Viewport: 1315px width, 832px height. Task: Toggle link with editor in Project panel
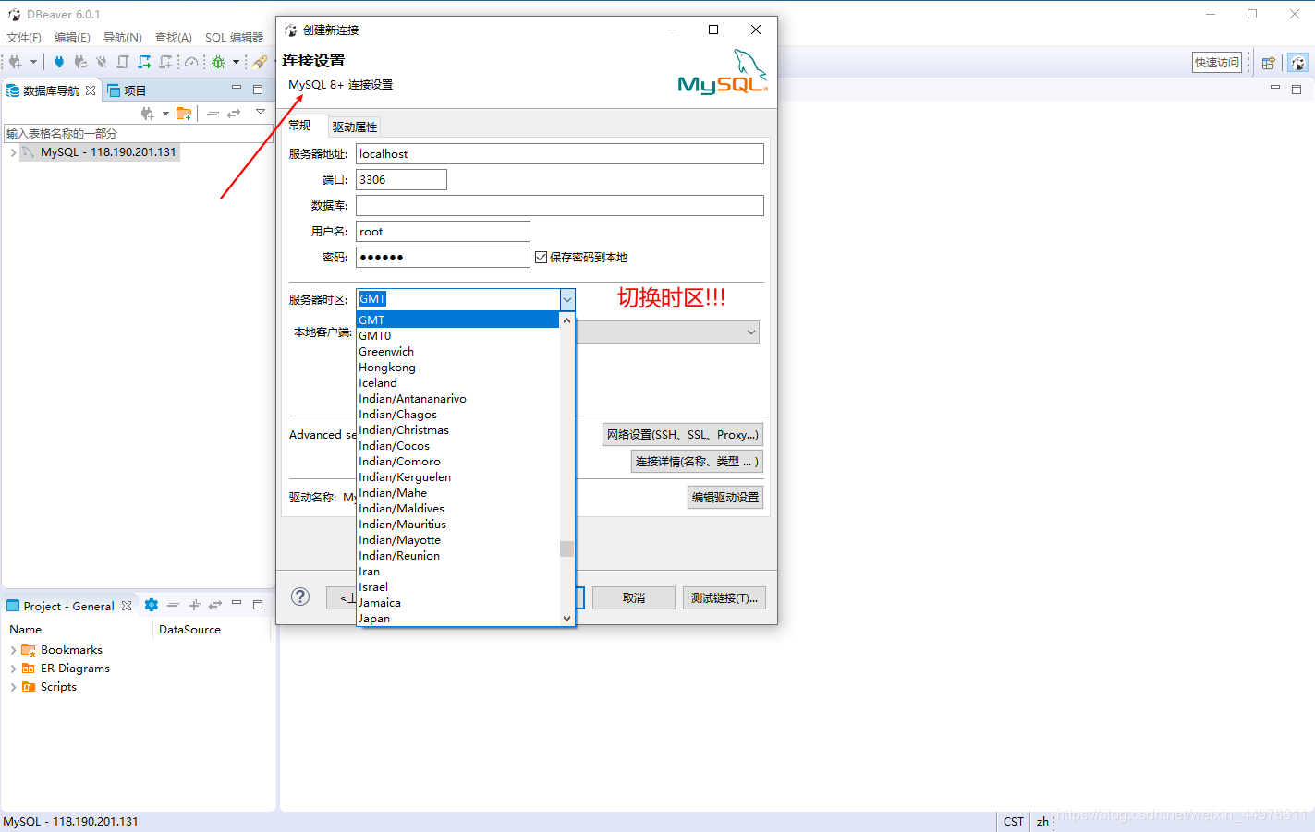click(215, 605)
